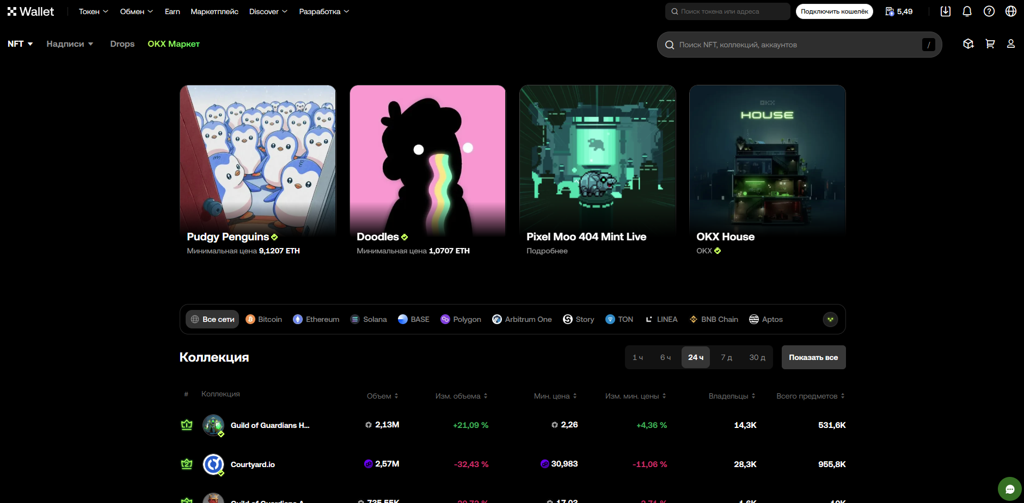Filter collections by LINEA network
1024x503 pixels.
point(661,319)
